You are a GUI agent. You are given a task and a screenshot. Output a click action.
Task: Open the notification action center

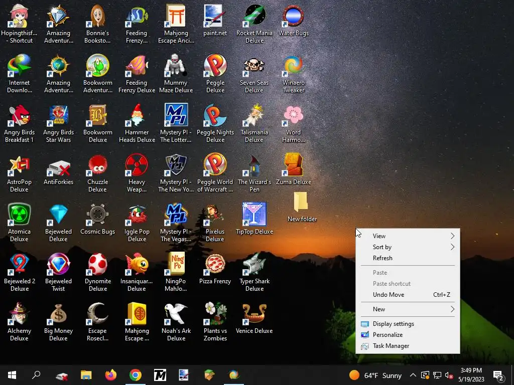tap(498, 375)
